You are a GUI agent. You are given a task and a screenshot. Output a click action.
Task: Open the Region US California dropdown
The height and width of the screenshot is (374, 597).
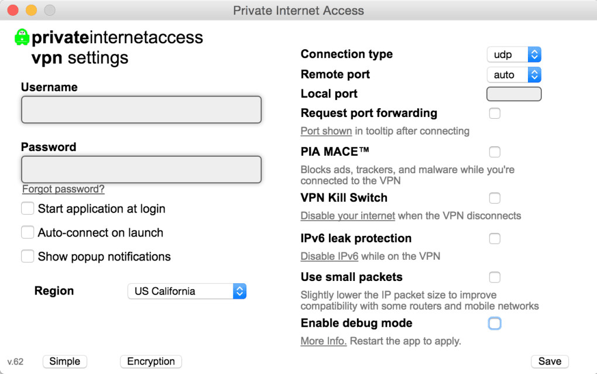pos(187,291)
